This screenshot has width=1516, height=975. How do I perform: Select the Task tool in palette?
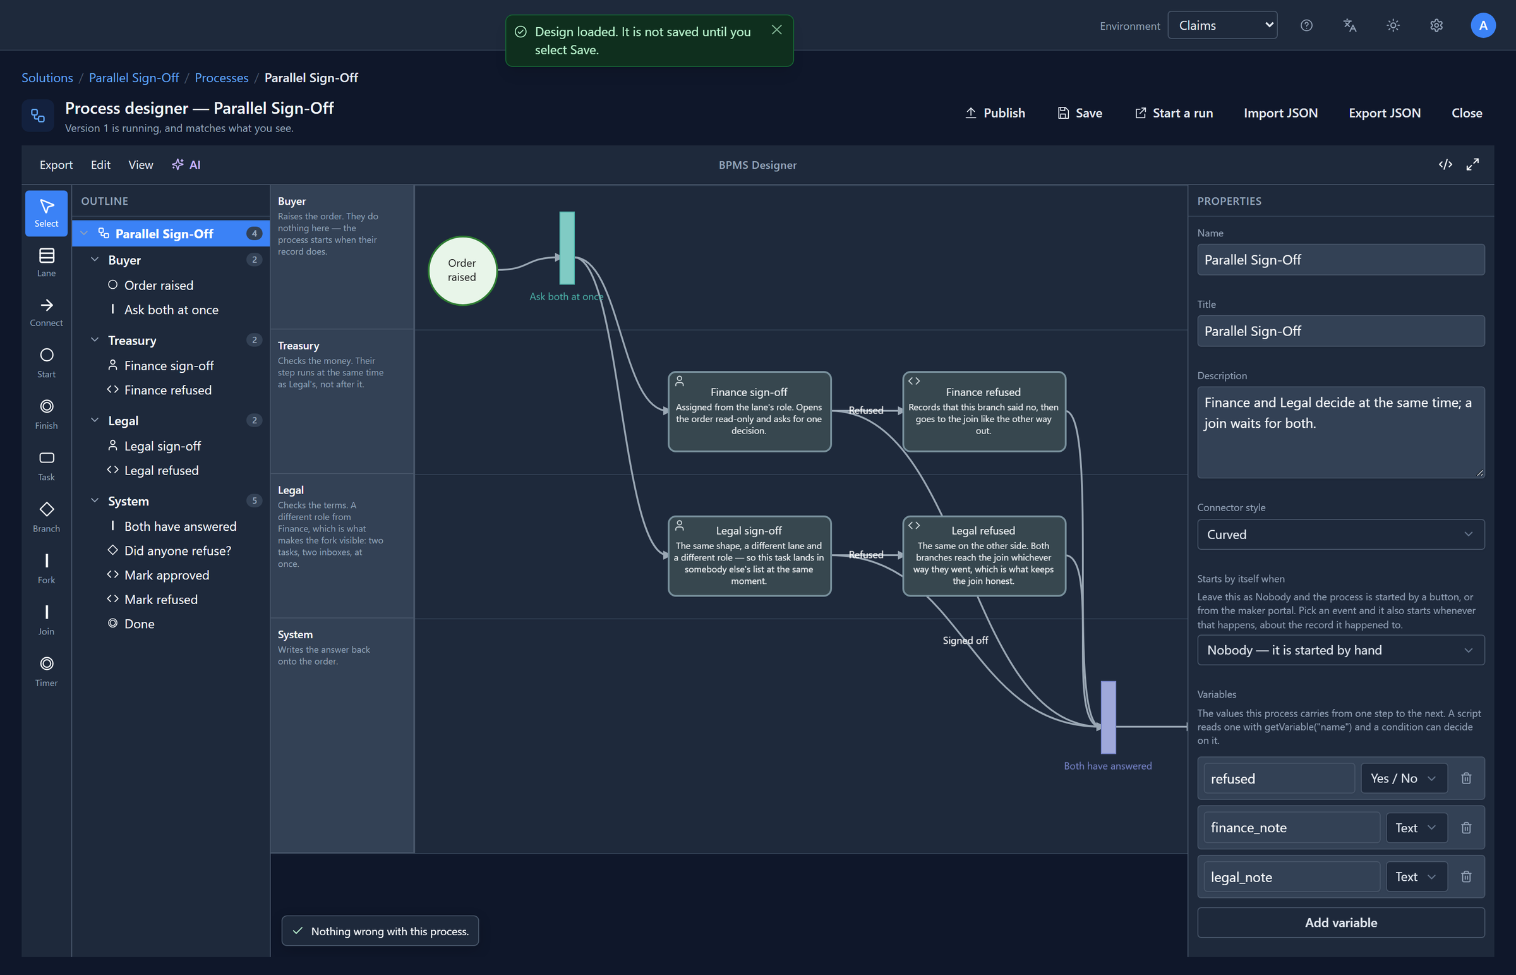pos(46,466)
